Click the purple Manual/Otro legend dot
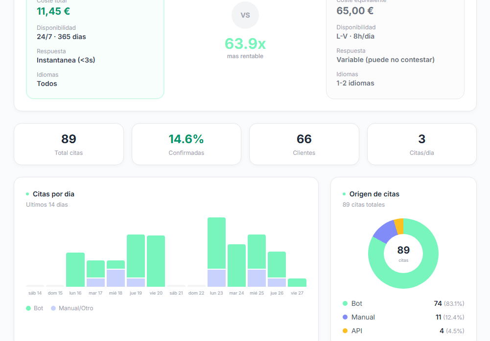The width and height of the screenshot is (490, 341). 53,308
